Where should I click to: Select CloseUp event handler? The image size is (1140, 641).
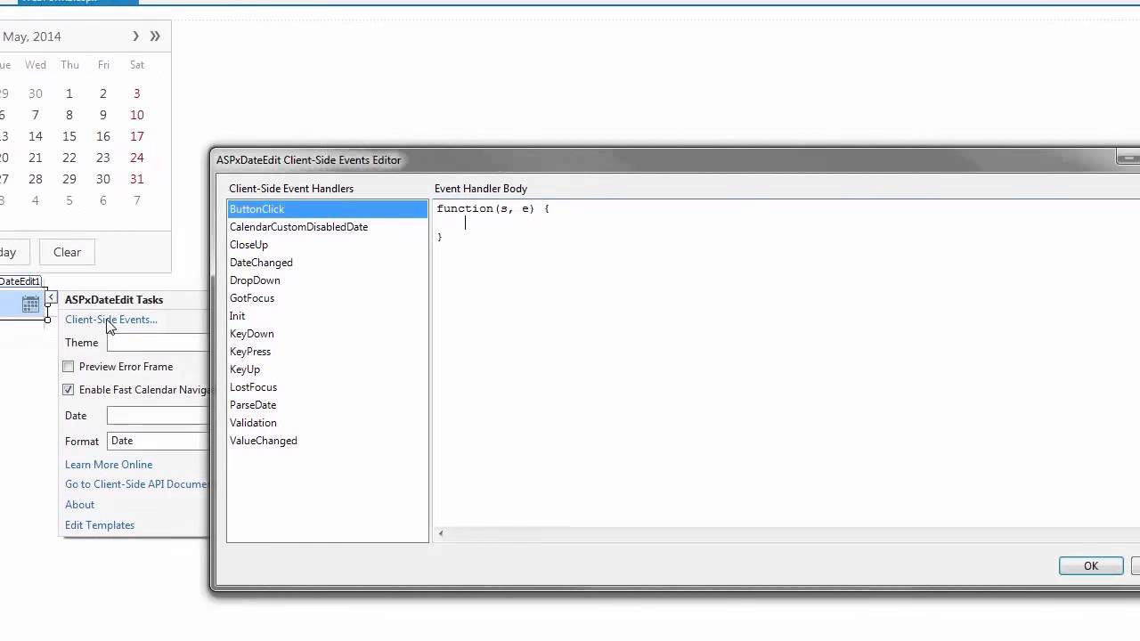coord(327,245)
